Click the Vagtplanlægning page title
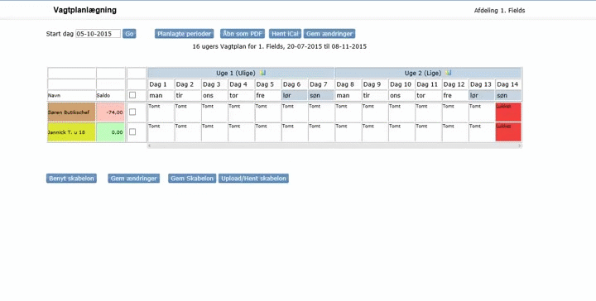This screenshot has width=596, height=301. click(84, 10)
